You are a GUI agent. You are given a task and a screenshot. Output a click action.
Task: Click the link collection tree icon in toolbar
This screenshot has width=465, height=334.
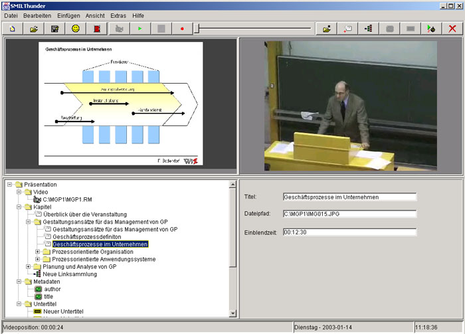[367, 29]
